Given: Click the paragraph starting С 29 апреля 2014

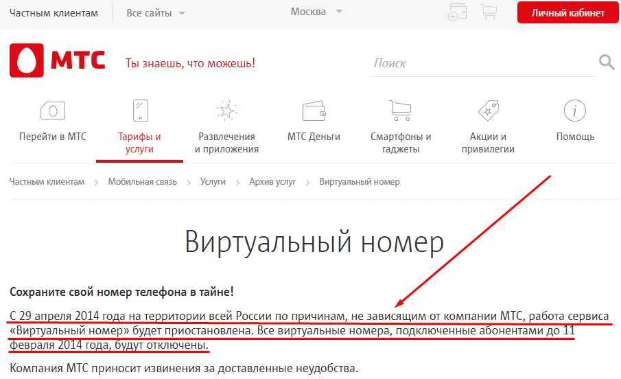Looking at the screenshot, I should pyautogui.click(x=309, y=331).
